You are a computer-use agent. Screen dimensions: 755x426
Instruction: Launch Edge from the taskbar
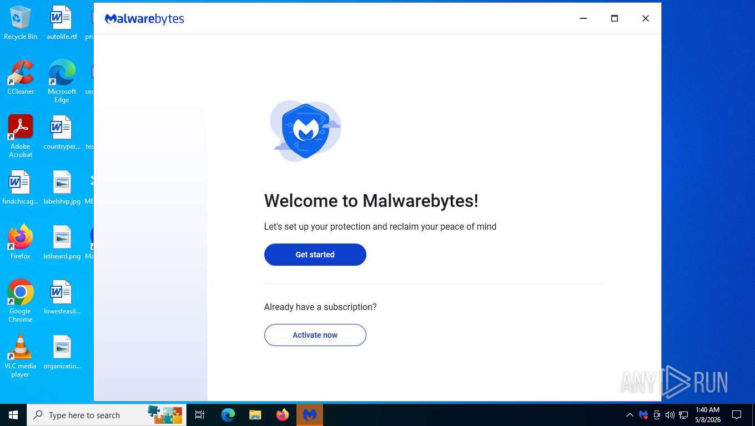click(x=228, y=415)
